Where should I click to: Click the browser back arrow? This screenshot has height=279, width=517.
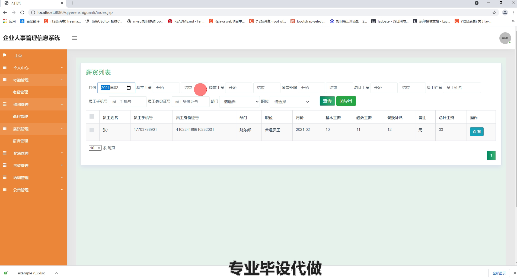[x=5, y=12]
